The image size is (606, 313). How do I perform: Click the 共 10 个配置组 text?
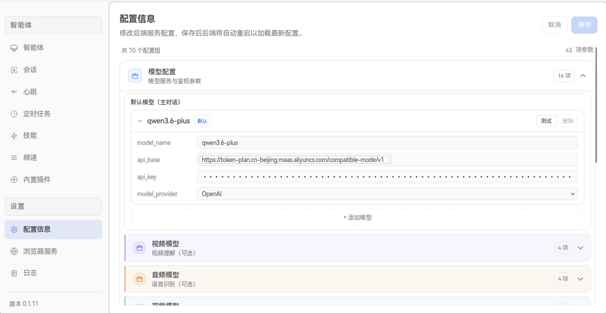point(141,50)
